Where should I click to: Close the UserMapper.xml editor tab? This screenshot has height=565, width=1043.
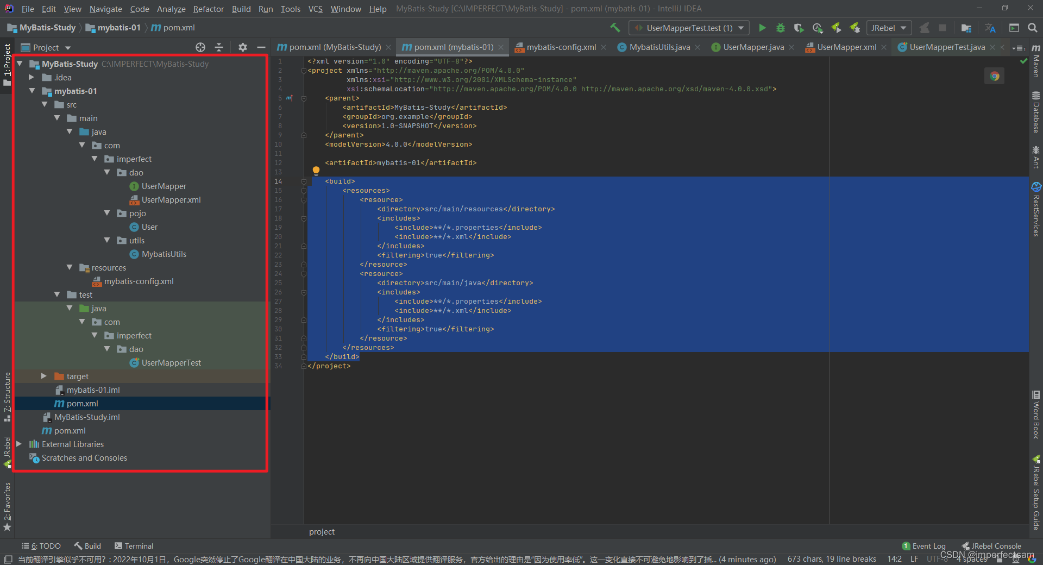tap(884, 47)
